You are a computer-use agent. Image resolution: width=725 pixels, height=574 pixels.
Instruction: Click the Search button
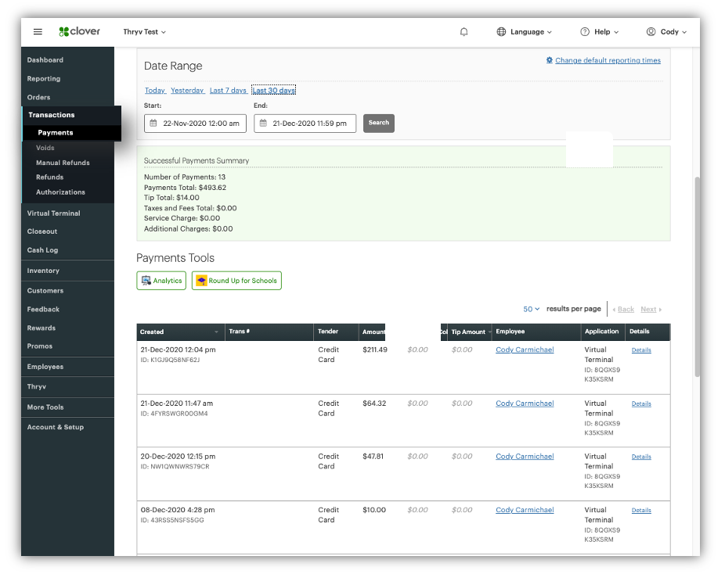(x=379, y=124)
